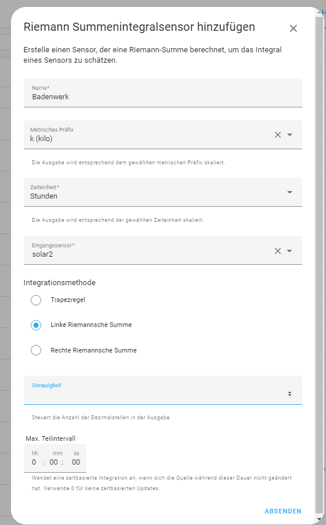
Task: Clear the Metrisches Präfix selection
Action: tap(277, 135)
